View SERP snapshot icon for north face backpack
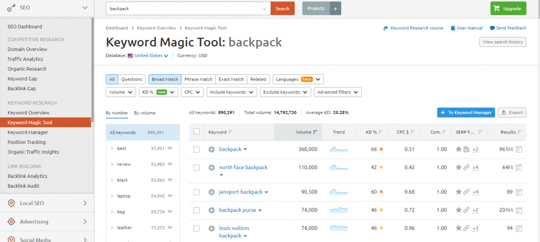540x242 pixels. pyautogui.click(x=519, y=168)
